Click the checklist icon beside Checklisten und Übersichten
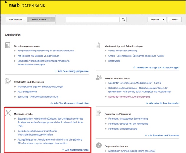Screen dimensions: 186x153 pyautogui.click(x=8, y=81)
